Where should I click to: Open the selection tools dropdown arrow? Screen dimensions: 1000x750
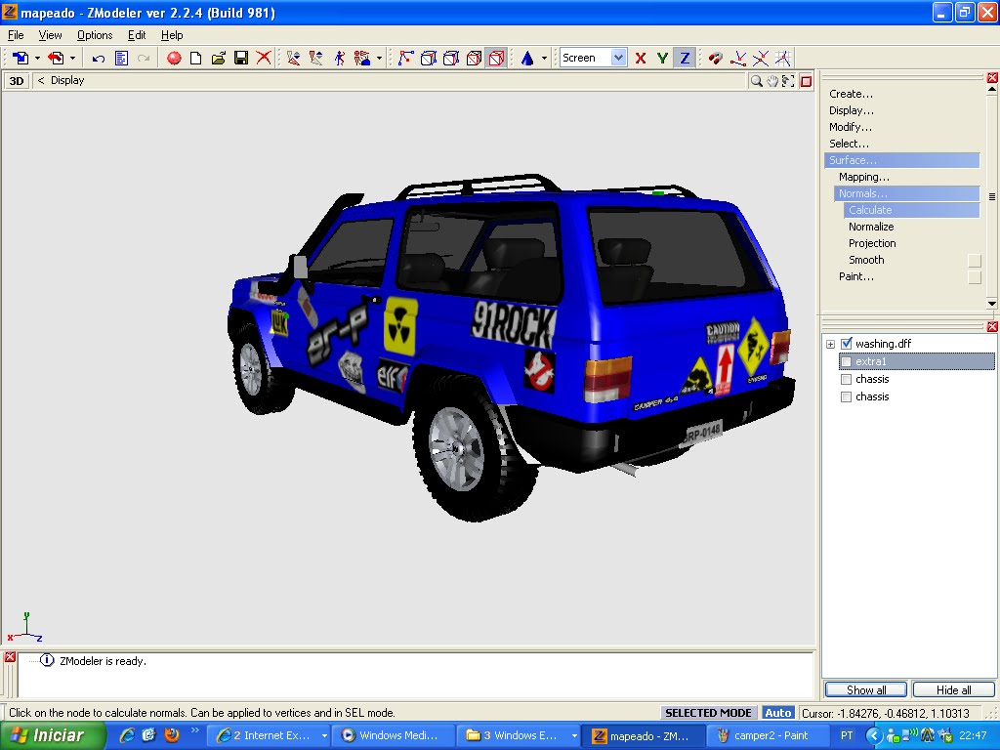(x=380, y=58)
